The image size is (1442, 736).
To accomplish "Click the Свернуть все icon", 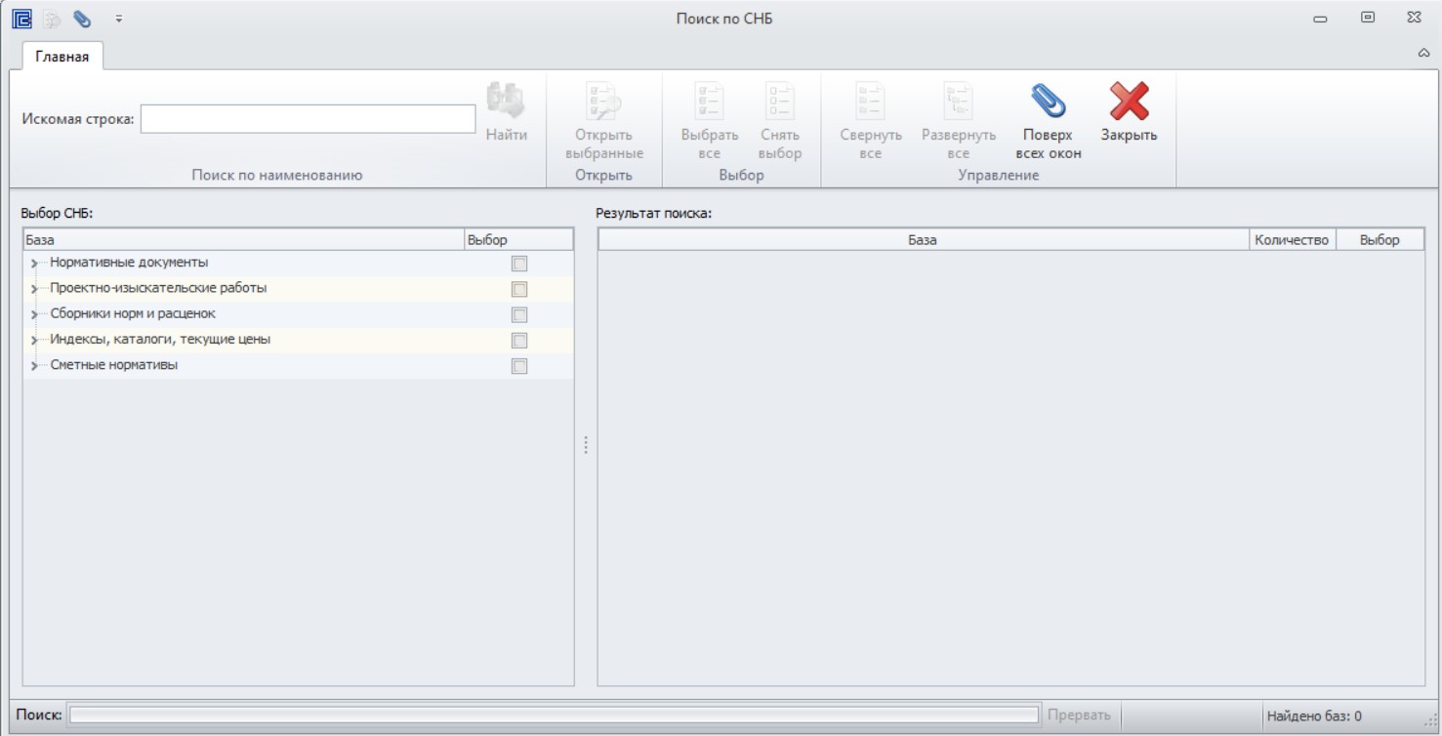I will point(870,102).
